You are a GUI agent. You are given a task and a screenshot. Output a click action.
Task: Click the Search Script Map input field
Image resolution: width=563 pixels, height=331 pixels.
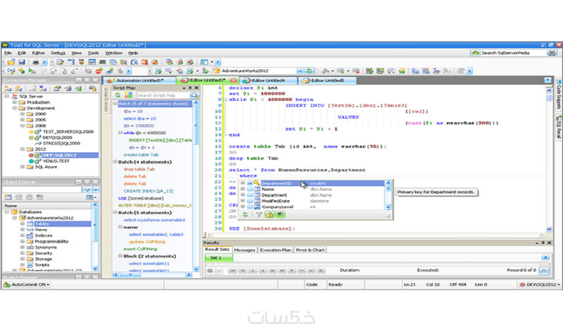click(x=163, y=95)
